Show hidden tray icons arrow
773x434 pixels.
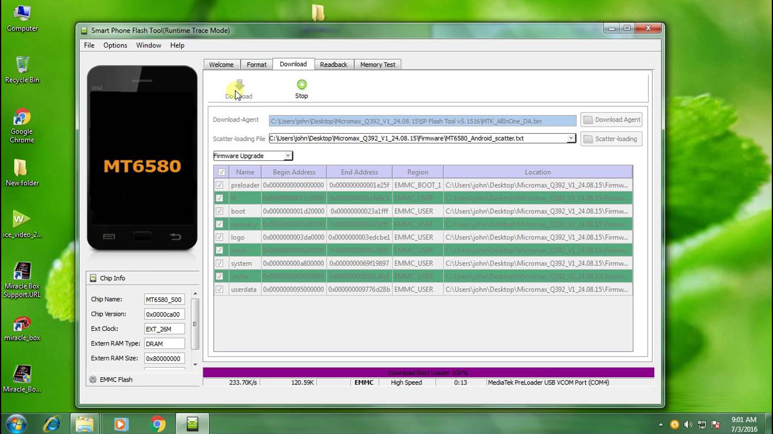661,424
